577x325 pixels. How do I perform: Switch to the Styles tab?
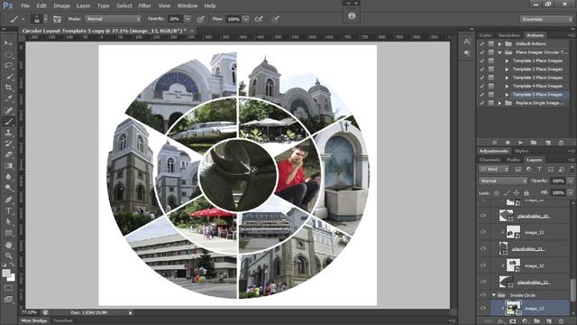tap(521, 151)
